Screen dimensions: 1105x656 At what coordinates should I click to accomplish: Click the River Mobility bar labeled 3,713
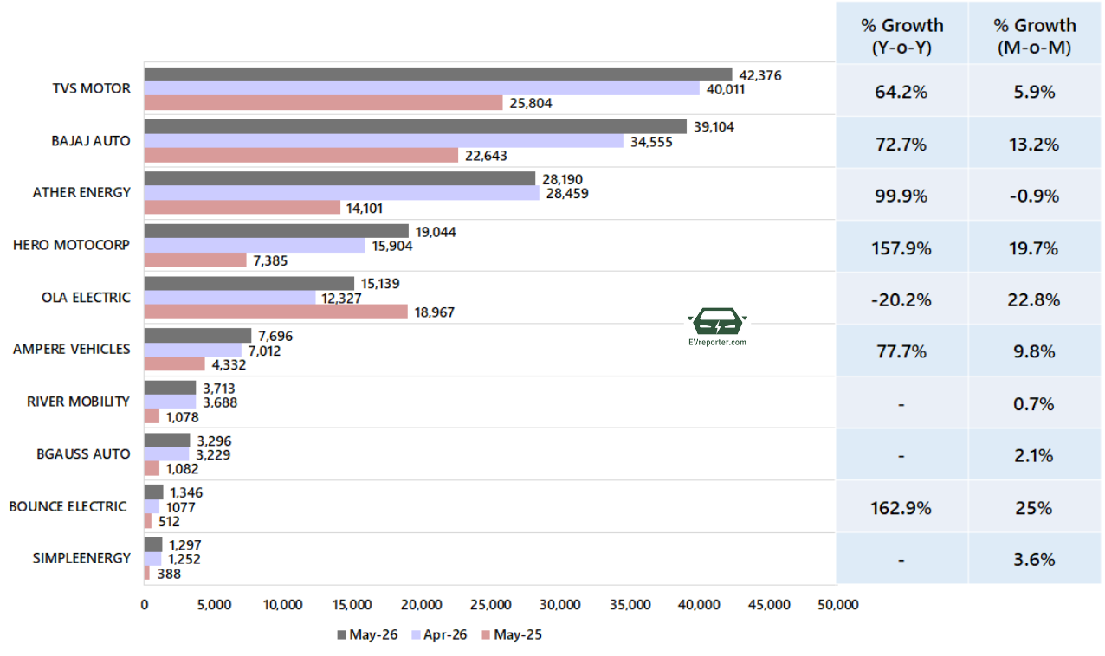170,388
